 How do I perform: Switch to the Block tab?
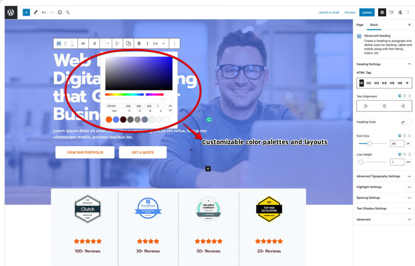coord(374,25)
